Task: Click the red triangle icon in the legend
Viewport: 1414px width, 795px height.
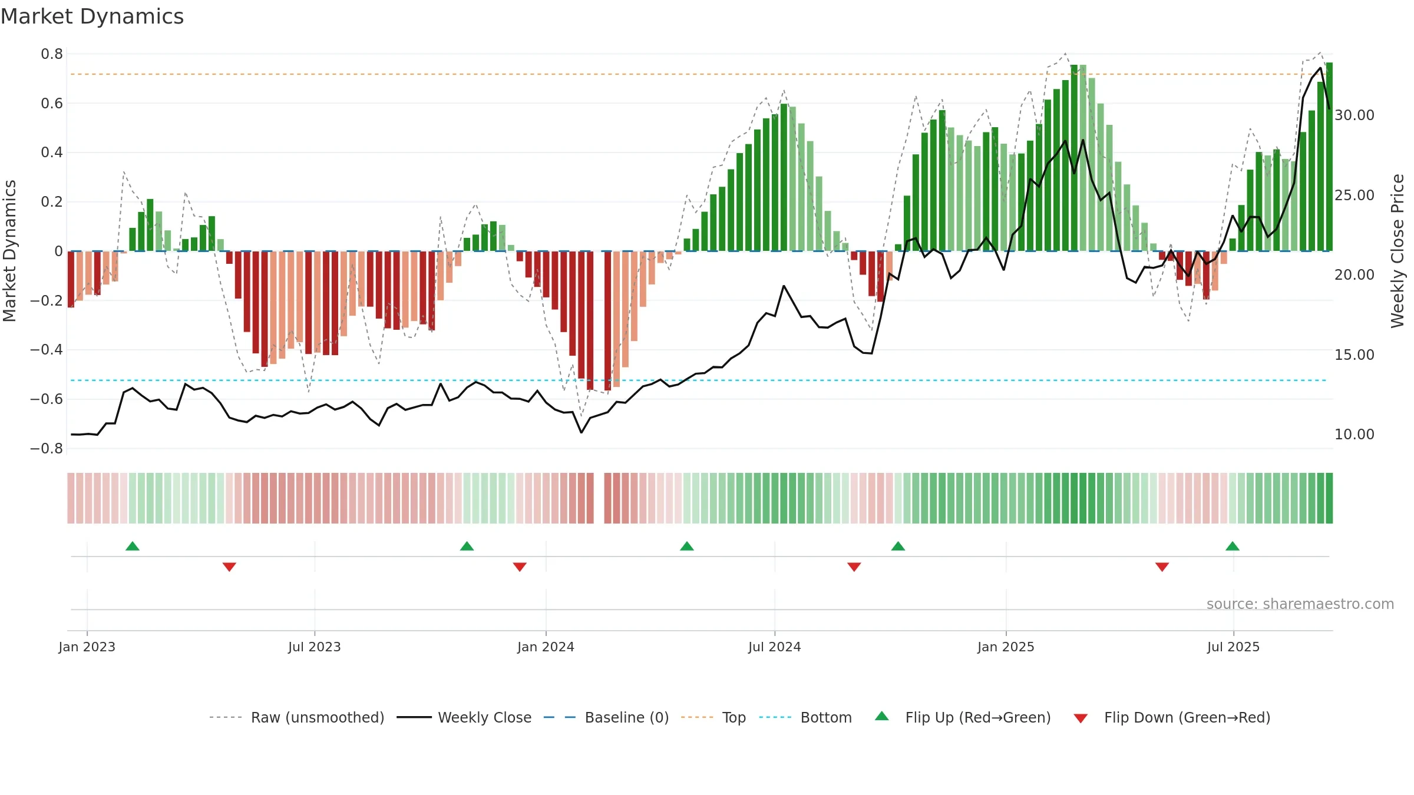Action: 1081,718
